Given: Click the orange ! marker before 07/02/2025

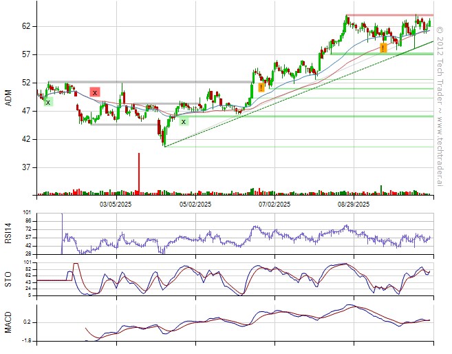Looking at the screenshot, I should pyautogui.click(x=261, y=87).
